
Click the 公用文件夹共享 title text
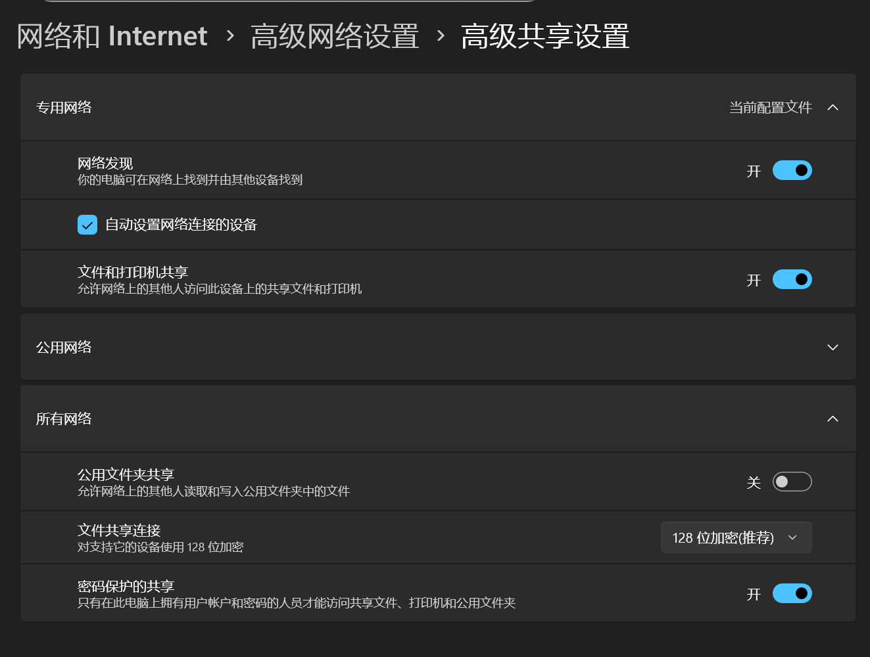[126, 474]
